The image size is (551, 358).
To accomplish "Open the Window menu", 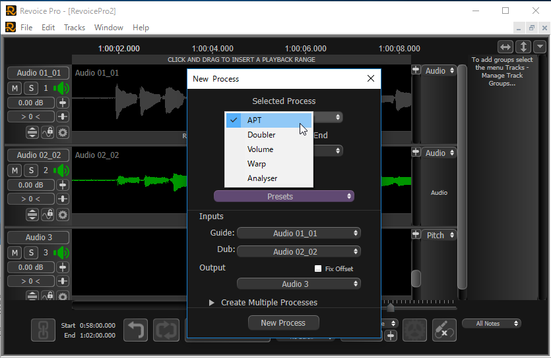I will 109,28.
